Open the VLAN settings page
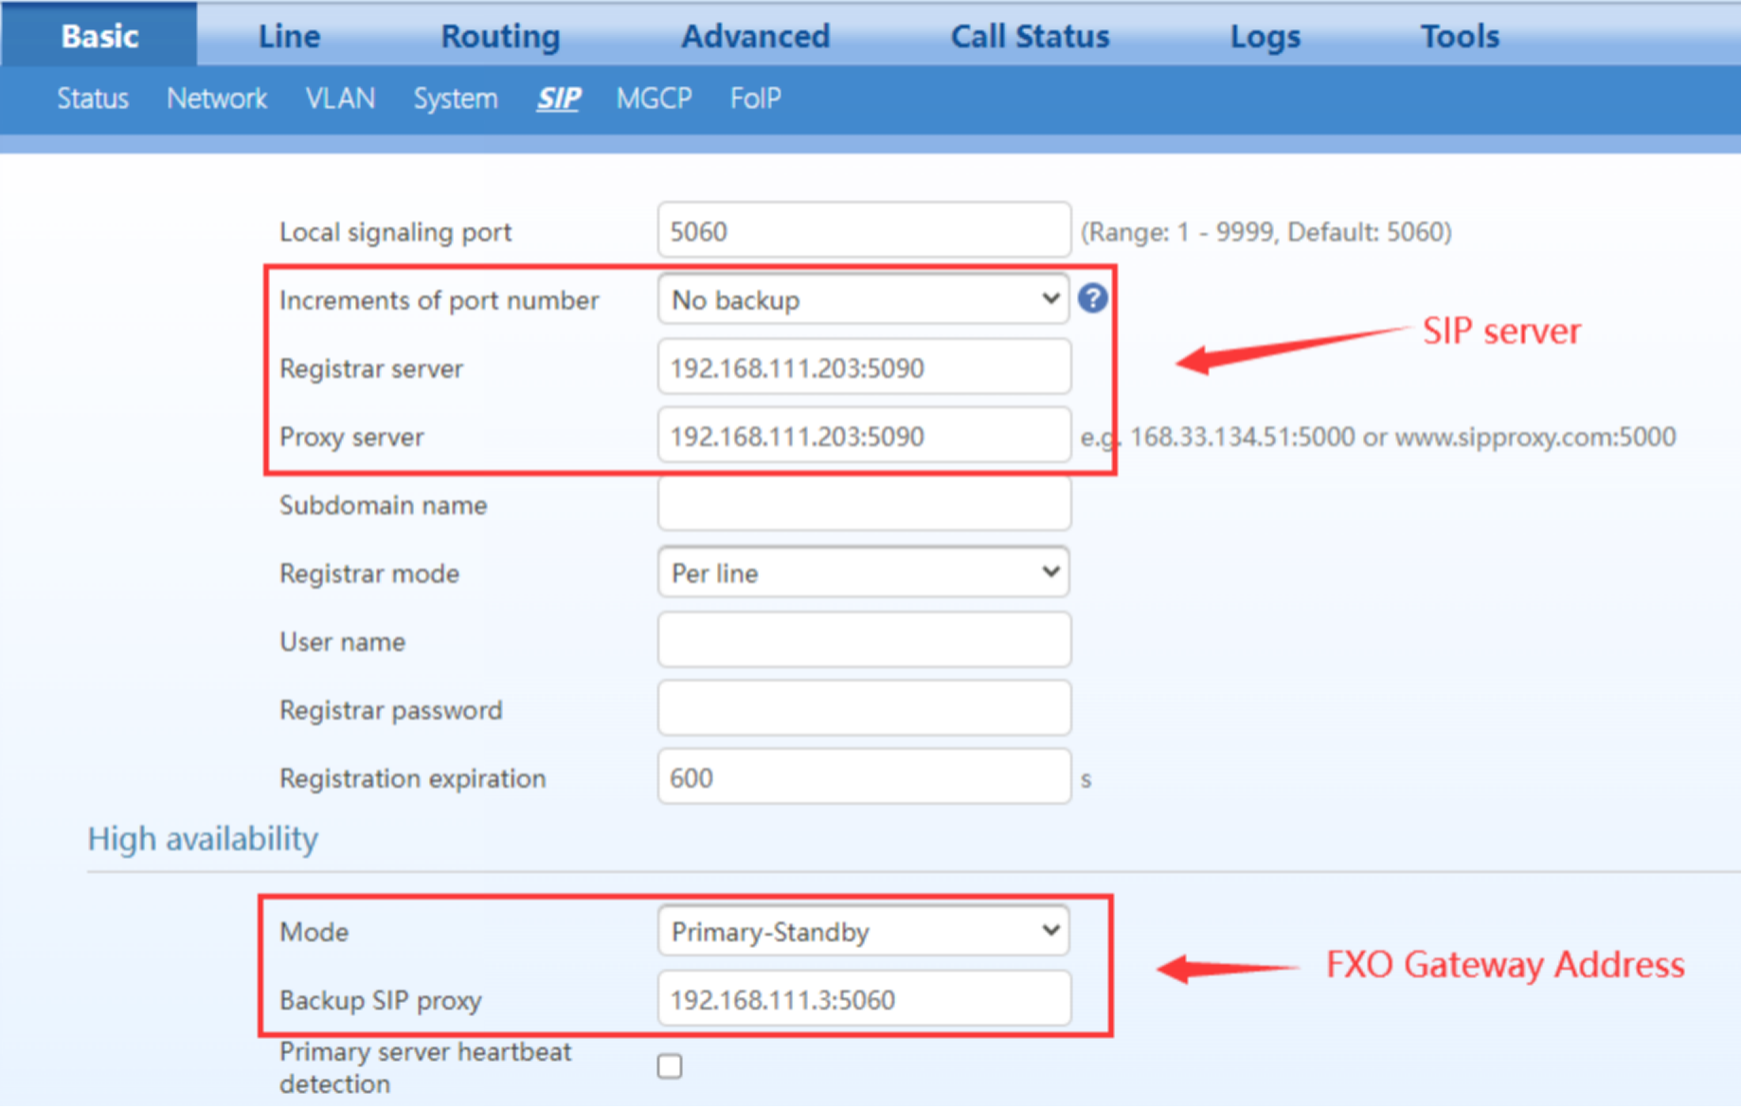Viewport: 1741px width, 1108px height. (340, 98)
